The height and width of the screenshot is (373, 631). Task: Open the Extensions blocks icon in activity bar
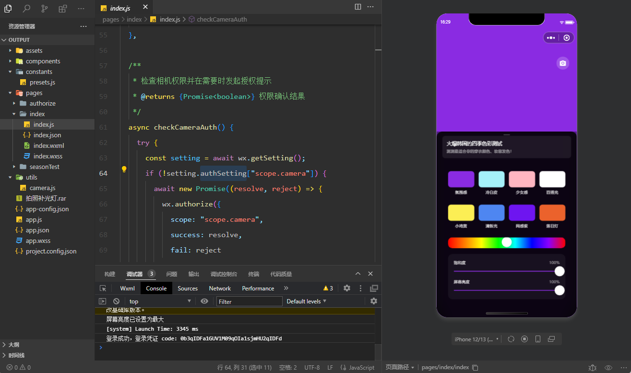click(x=63, y=8)
